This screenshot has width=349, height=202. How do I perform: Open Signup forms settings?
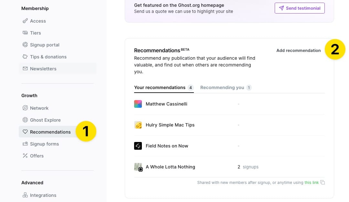coord(25,144)
